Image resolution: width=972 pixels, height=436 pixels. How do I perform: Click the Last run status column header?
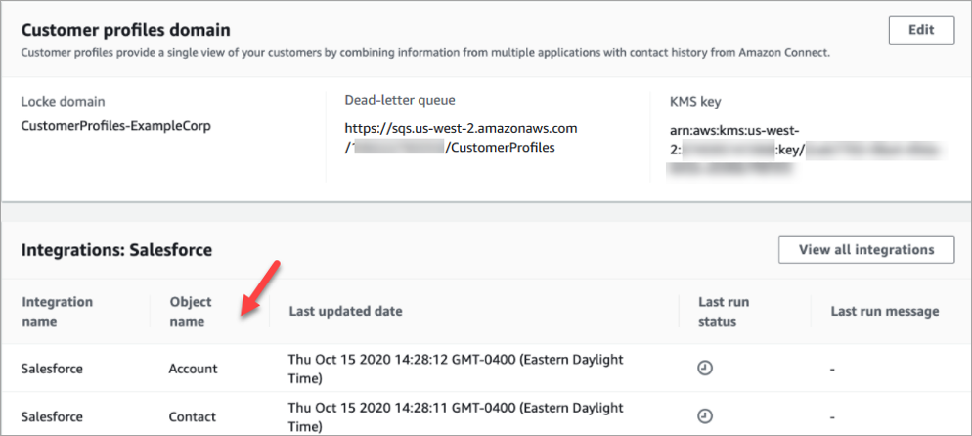pyautogui.click(x=724, y=312)
